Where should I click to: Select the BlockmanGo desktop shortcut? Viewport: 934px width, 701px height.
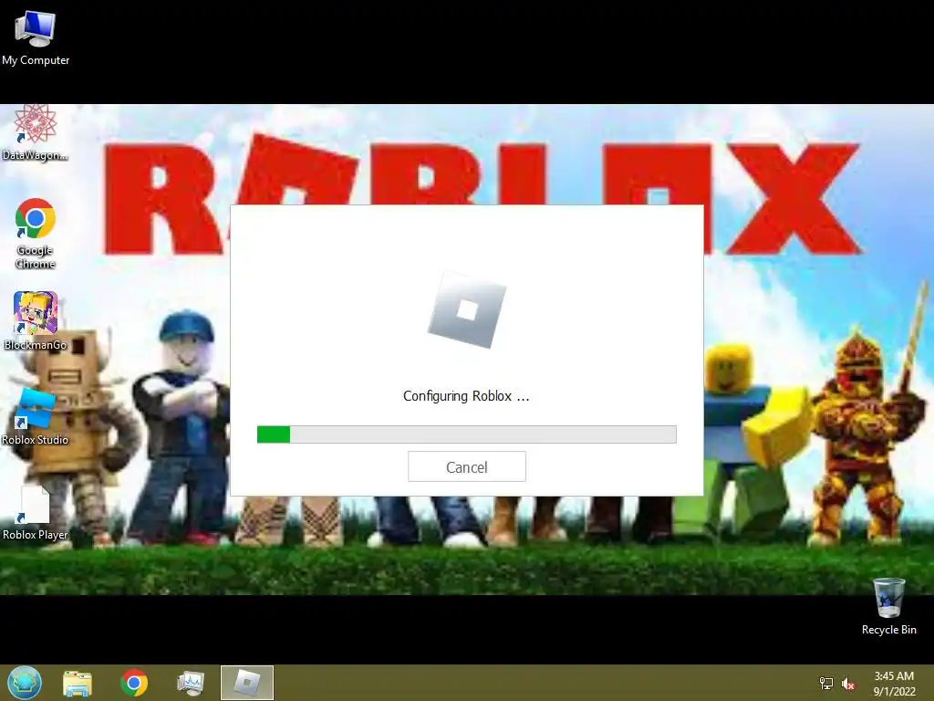click(36, 320)
